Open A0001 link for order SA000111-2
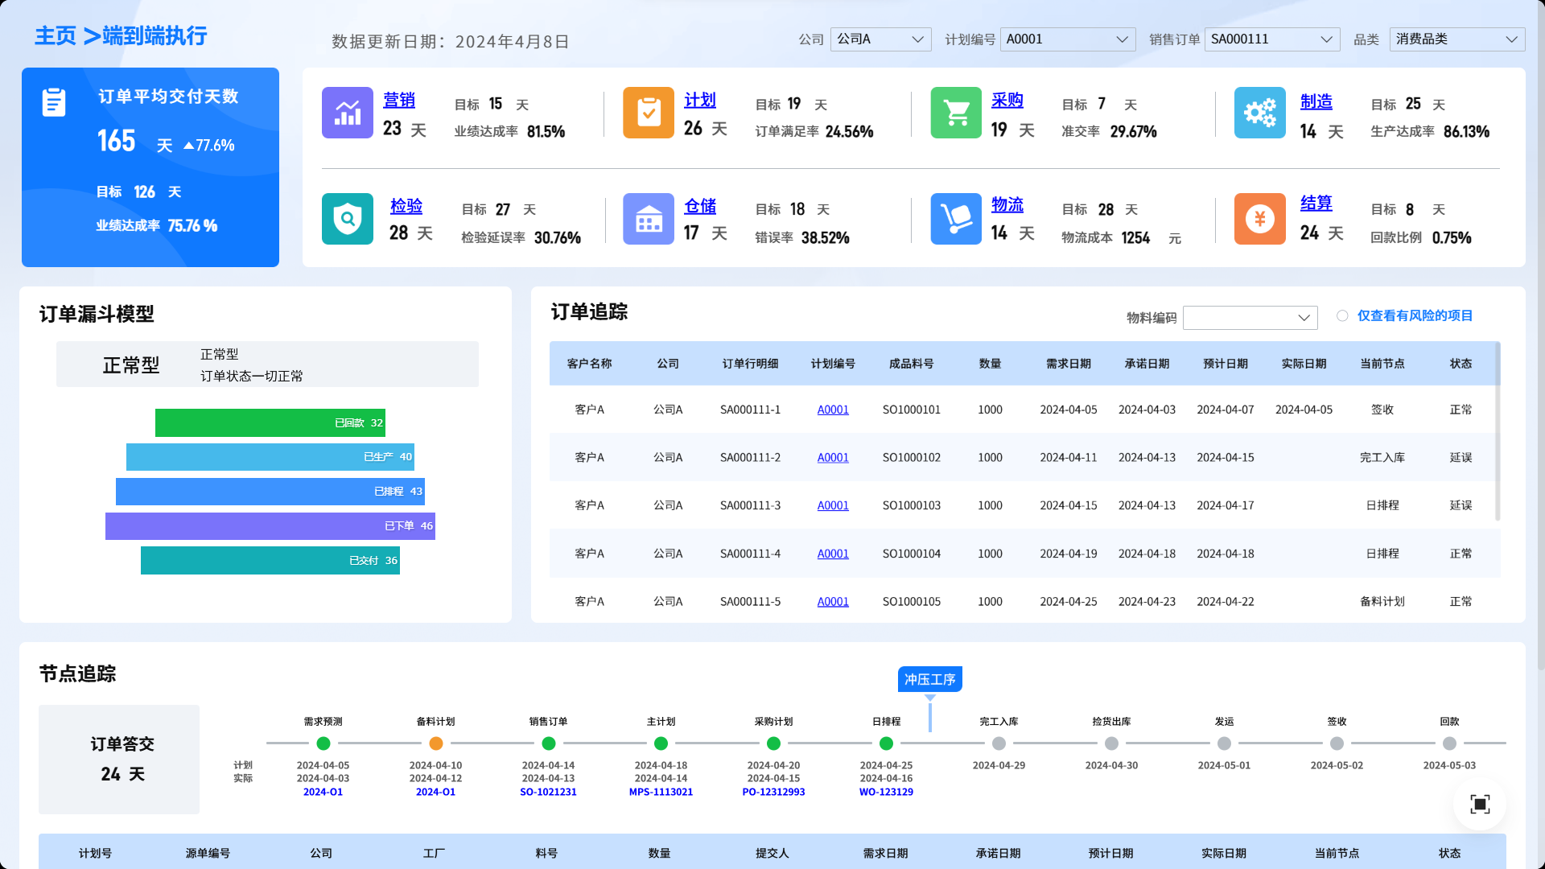The height and width of the screenshot is (869, 1545). pyautogui.click(x=833, y=458)
